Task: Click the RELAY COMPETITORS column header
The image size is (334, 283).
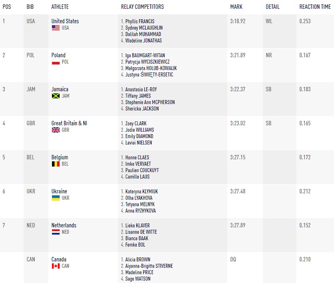Action: click(x=142, y=7)
